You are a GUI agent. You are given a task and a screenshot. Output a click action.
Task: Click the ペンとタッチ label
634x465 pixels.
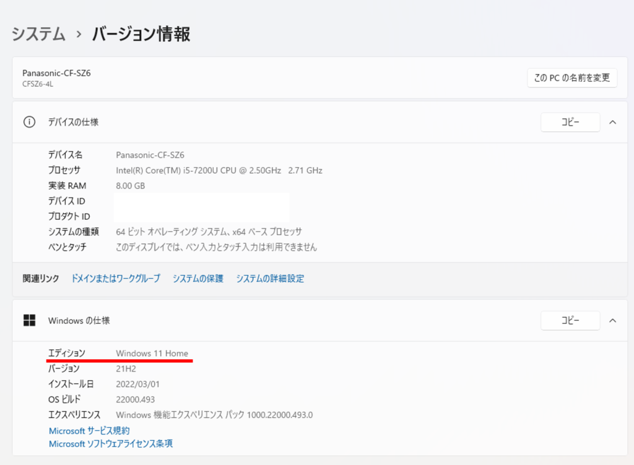click(x=67, y=247)
